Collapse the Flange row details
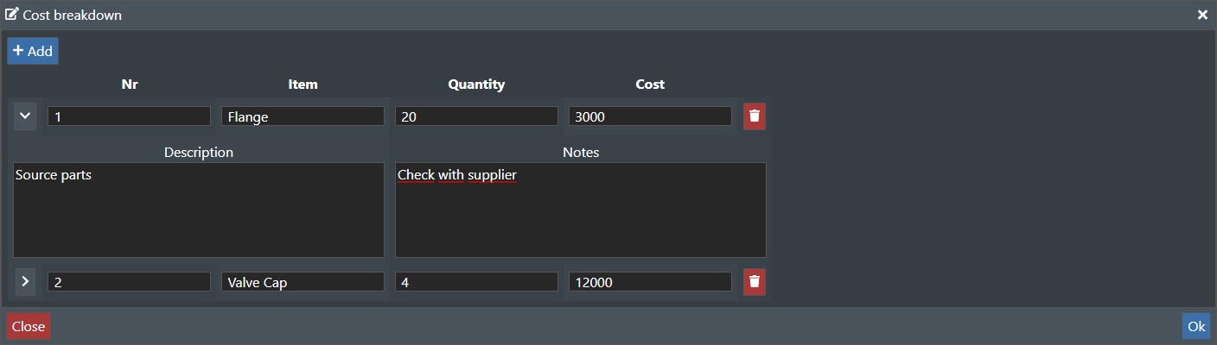 click(x=25, y=116)
